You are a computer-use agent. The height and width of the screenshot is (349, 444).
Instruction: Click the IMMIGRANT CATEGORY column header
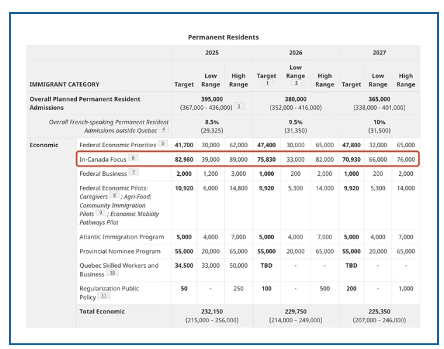pyautogui.click(x=64, y=84)
